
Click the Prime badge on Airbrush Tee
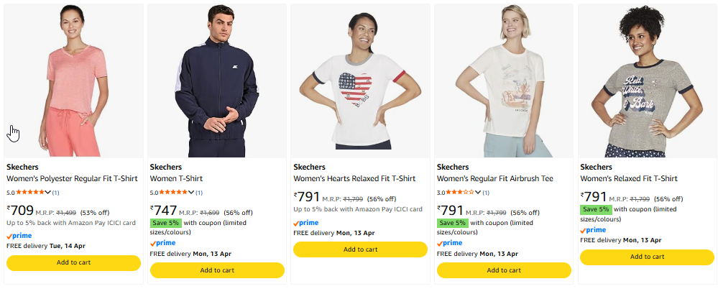point(450,243)
